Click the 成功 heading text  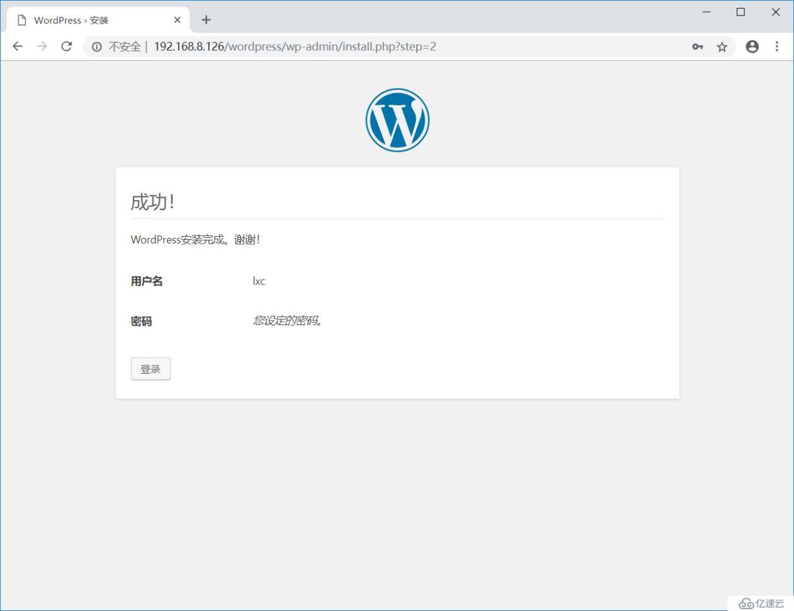[x=152, y=201]
